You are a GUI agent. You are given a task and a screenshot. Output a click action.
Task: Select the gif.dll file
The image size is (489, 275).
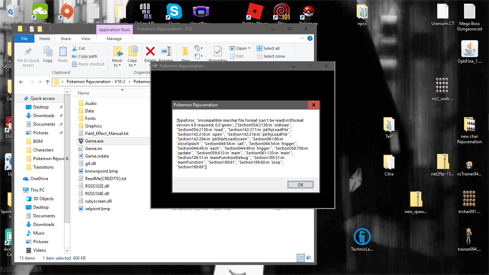click(x=91, y=163)
